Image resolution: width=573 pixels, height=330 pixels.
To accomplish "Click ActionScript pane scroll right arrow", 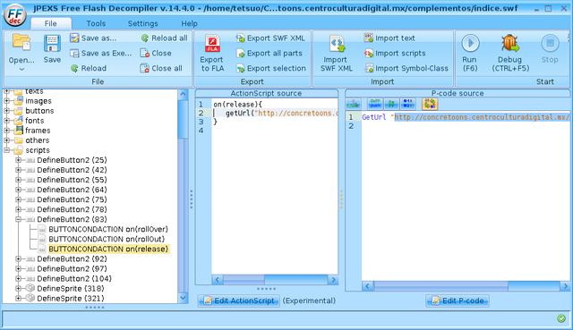I will click(x=333, y=280).
